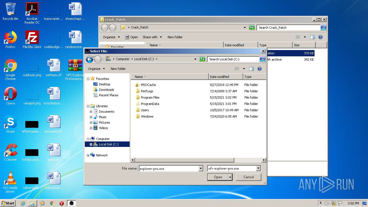Open views dropdown arrow in Select File dialog

(244, 69)
